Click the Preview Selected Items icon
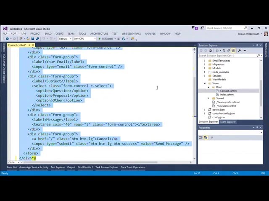 pyautogui.click(x=245, y=50)
